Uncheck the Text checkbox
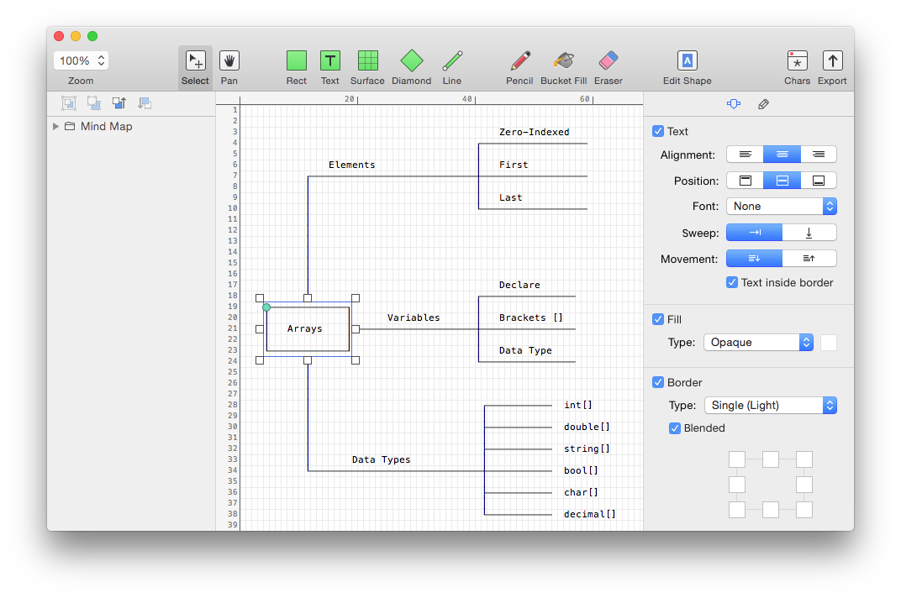Screen dimensions: 901x598 point(658,132)
